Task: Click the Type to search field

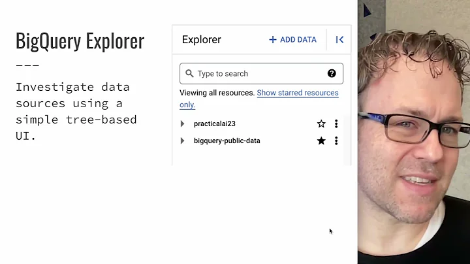Action: pos(261,73)
